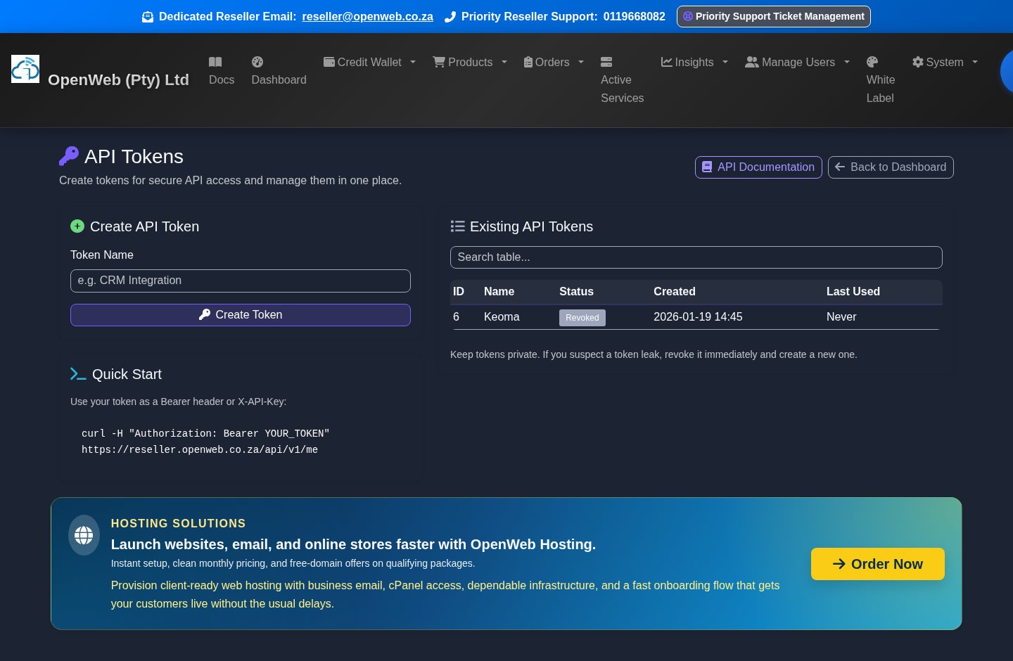The width and height of the screenshot is (1013, 661).
Task: Click the Revoked status badge
Action: pos(582,318)
